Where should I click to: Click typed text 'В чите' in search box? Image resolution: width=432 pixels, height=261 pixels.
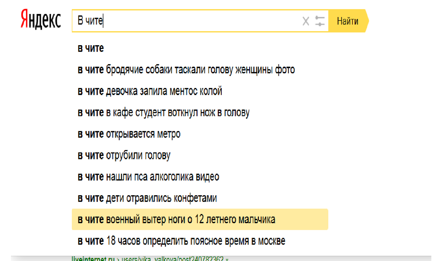90,21
